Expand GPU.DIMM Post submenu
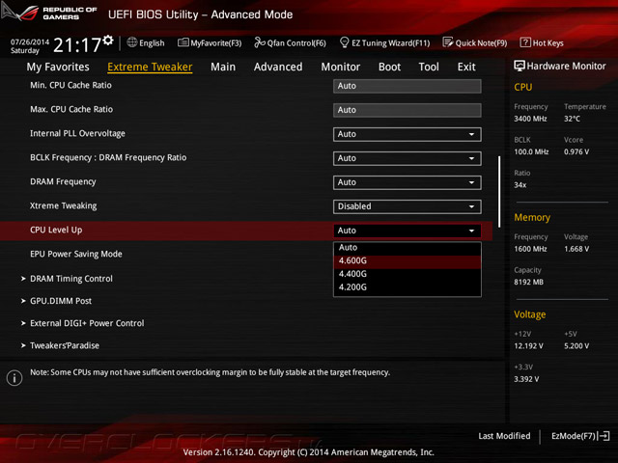The width and height of the screenshot is (618, 463). click(x=56, y=301)
